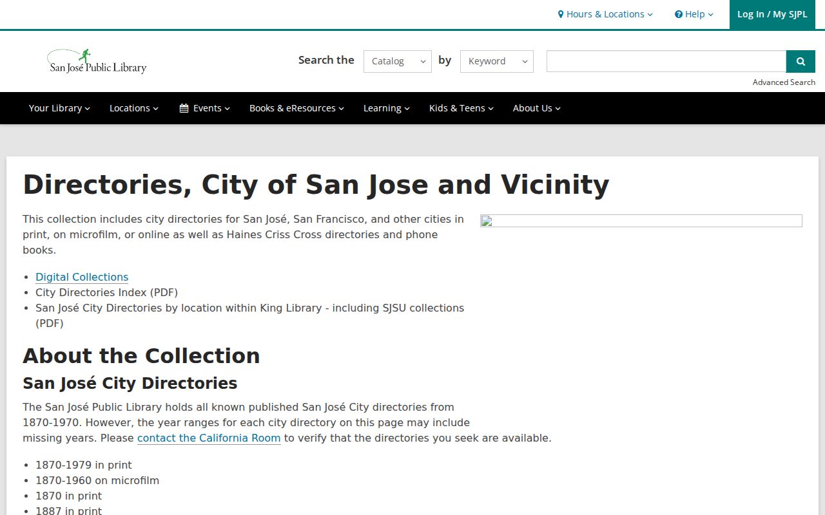
Task: Open the Catalog search scope dropdown
Action: pyautogui.click(x=398, y=61)
